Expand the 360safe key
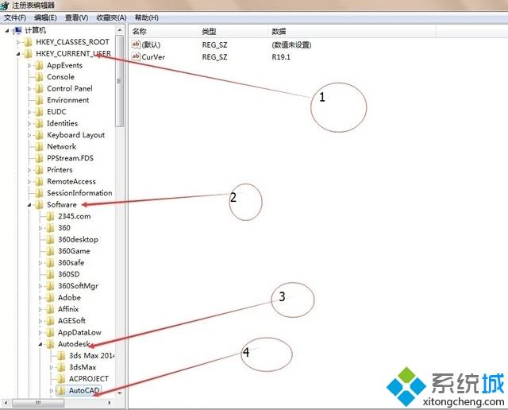 point(40,263)
